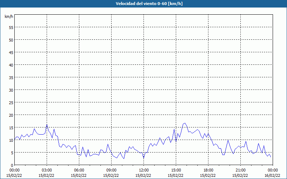Click the 35 value on the speed axis
The height and width of the screenshot is (179, 287).
tap(11, 78)
